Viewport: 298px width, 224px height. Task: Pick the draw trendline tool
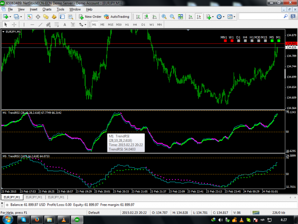click(40, 25)
